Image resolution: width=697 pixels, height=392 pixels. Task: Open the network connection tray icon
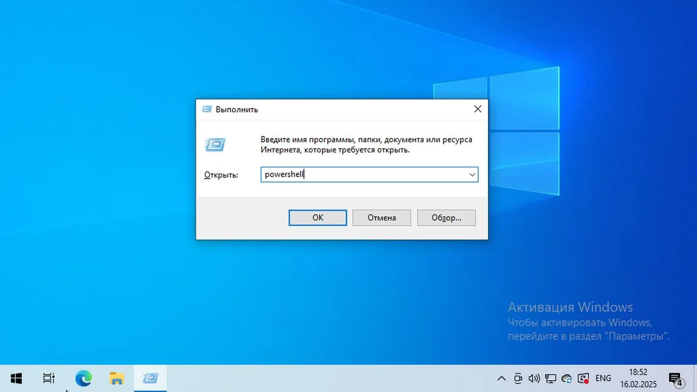coord(550,378)
